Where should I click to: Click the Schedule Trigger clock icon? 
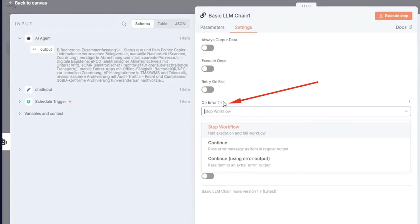pyautogui.click(x=28, y=102)
